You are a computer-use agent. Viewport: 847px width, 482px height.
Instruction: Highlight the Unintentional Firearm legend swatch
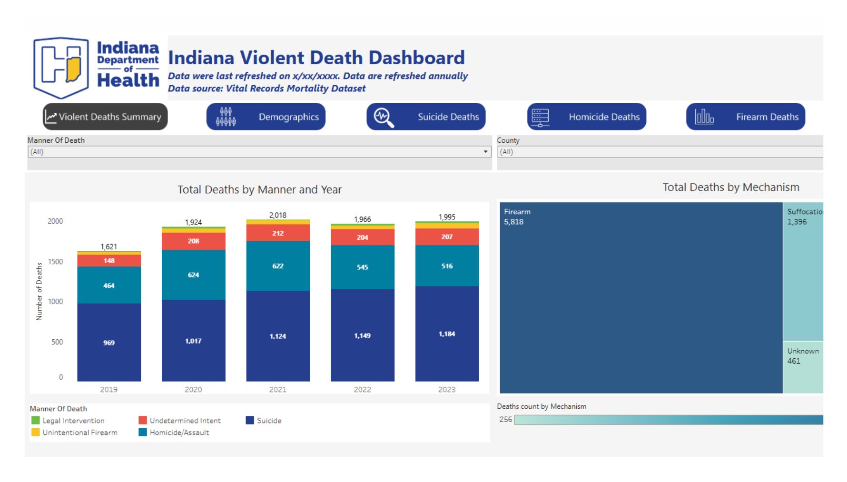36,432
